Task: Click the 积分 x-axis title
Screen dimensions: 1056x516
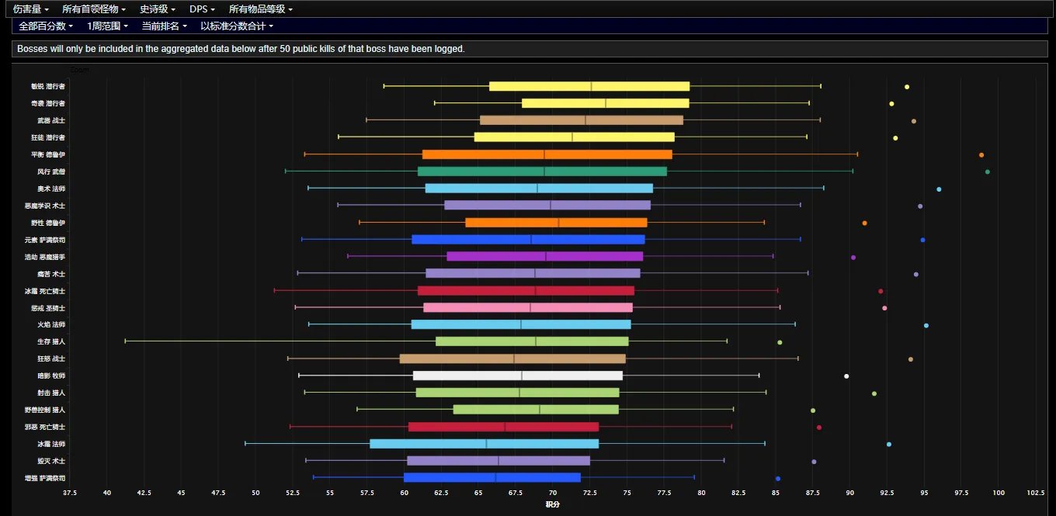Action: [x=552, y=504]
